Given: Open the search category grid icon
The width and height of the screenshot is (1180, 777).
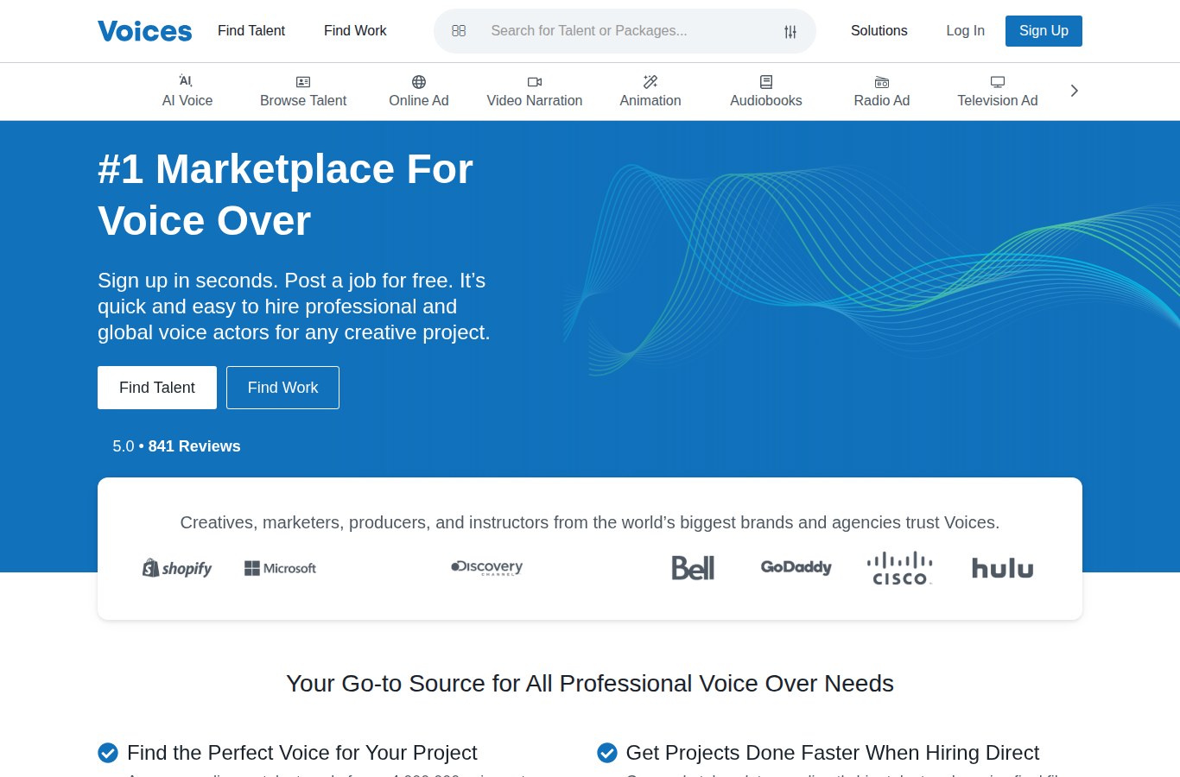Looking at the screenshot, I should (x=459, y=31).
